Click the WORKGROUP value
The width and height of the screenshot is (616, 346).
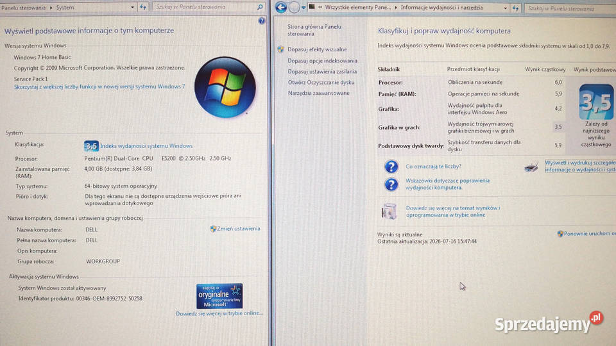pyautogui.click(x=103, y=261)
